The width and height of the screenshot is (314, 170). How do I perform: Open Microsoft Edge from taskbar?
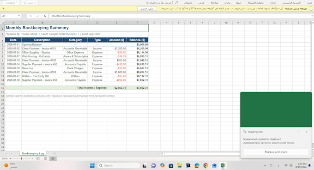(x=197, y=165)
